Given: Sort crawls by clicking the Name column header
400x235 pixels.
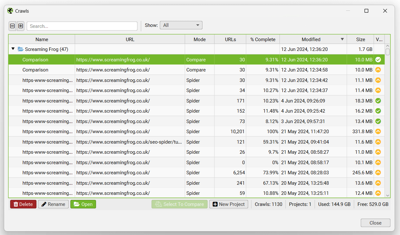Looking at the screenshot, I should click(x=42, y=39).
